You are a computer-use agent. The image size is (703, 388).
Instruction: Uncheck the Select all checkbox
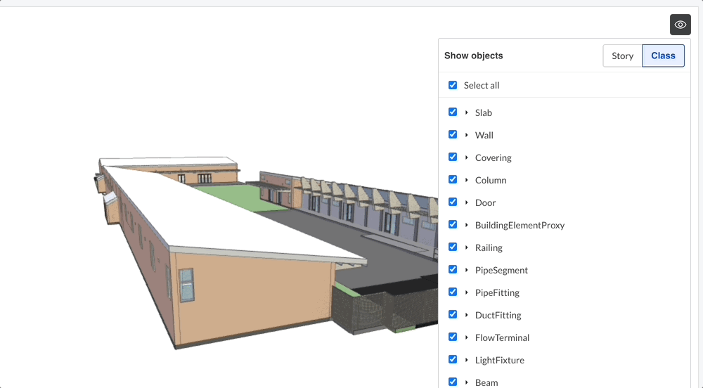(x=453, y=85)
